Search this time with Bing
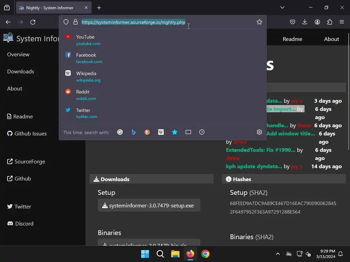The width and height of the screenshot is (350, 262). tap(134, 132)
